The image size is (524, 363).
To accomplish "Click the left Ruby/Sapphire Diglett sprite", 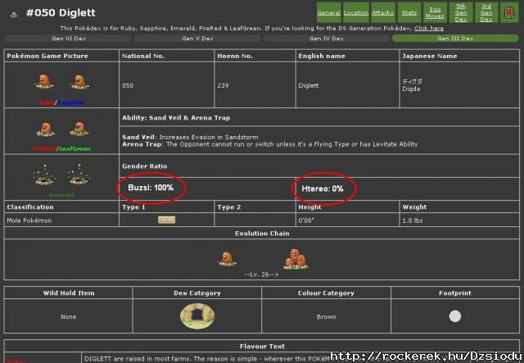I will (44, 81).
